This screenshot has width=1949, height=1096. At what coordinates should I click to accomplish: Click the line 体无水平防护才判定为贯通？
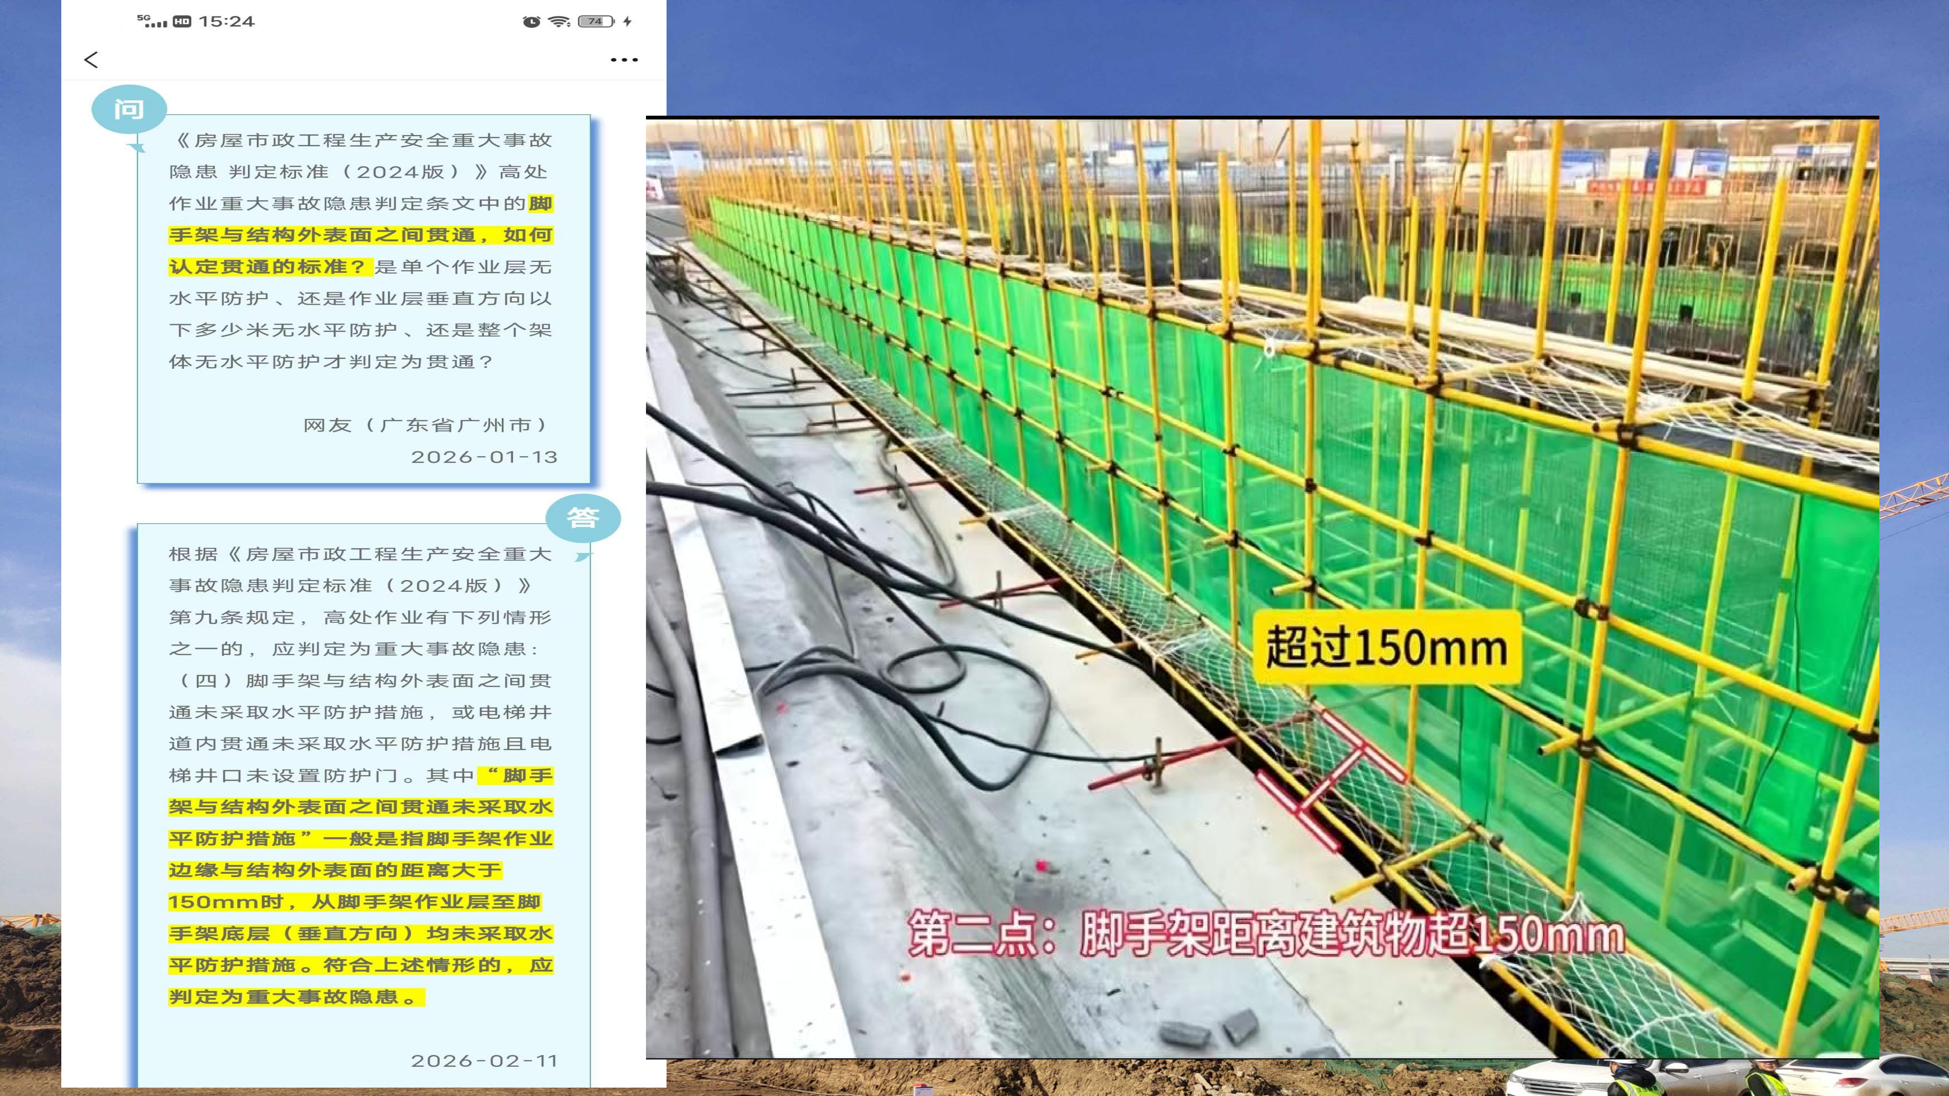332,362
